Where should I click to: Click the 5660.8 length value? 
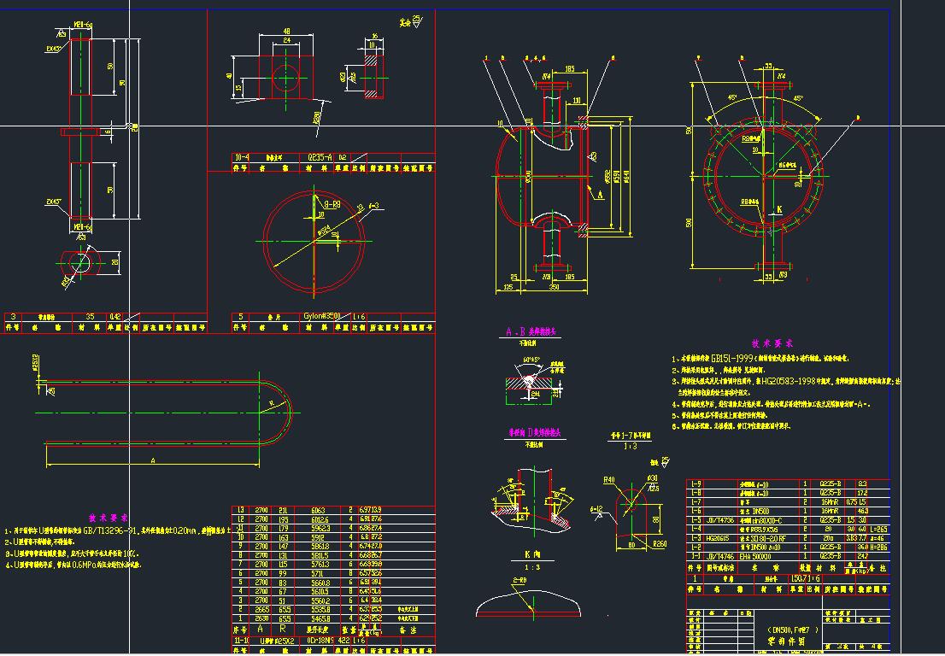pyautogui.click(x=320, y=583)
